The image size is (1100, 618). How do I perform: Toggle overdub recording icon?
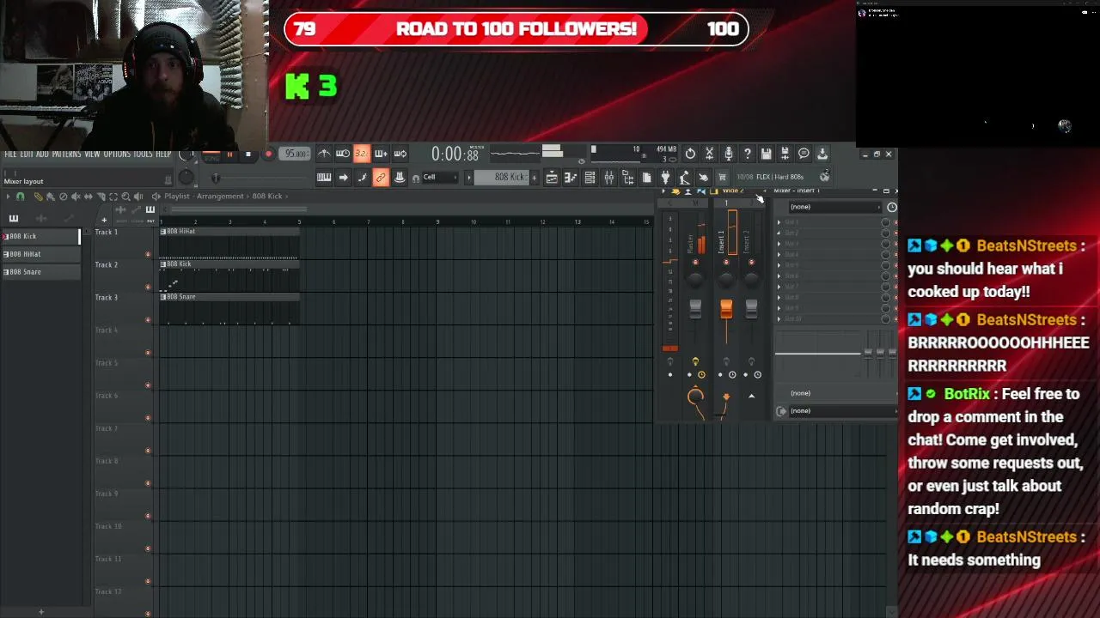(381, 154)
